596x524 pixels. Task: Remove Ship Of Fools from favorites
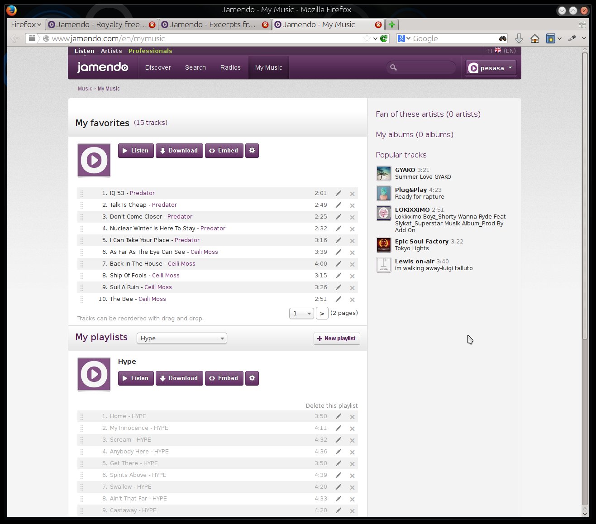click(x=352, y=276)
